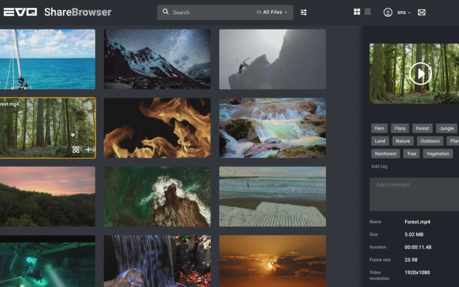Click Add tag field
The height and width of the screenshot is (287, 459).
[x=379, y=166]
